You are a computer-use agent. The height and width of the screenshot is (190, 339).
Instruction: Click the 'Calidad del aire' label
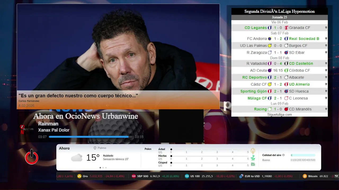[272, 155]
